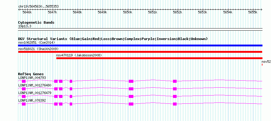Click the blue nsv1062851 gain variant bar

tap(140, 45)
